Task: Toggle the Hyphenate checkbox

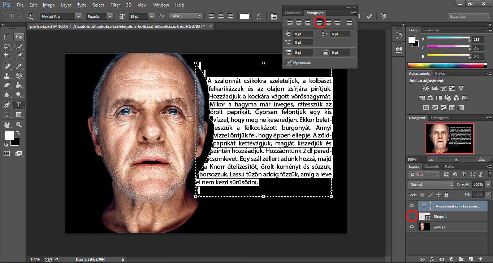Action: point(289,63)
